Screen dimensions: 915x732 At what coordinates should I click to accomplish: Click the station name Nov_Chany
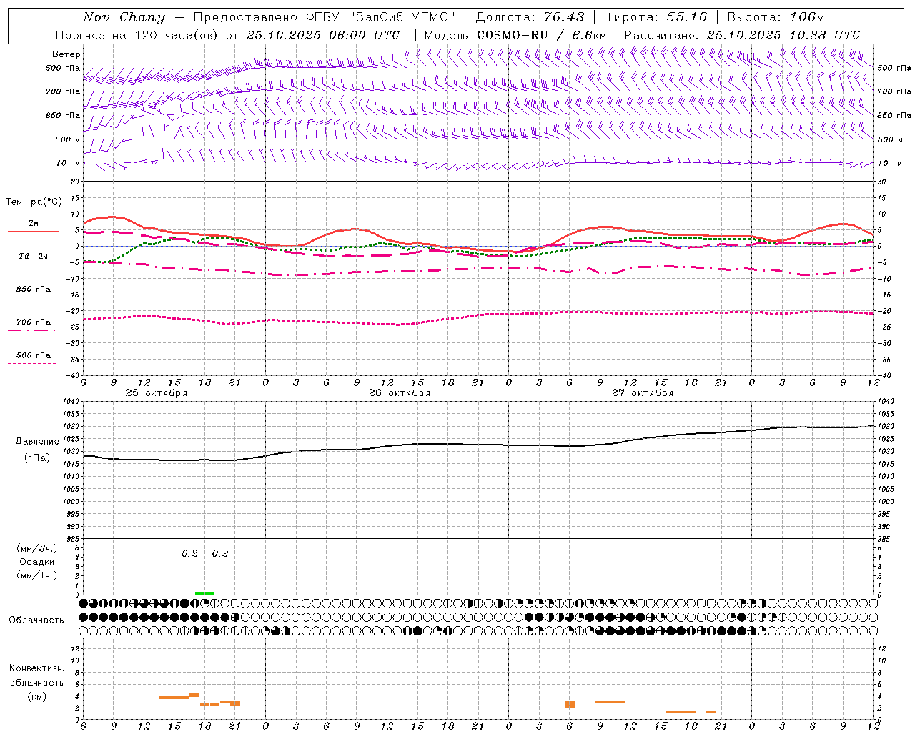coord(124,17)
